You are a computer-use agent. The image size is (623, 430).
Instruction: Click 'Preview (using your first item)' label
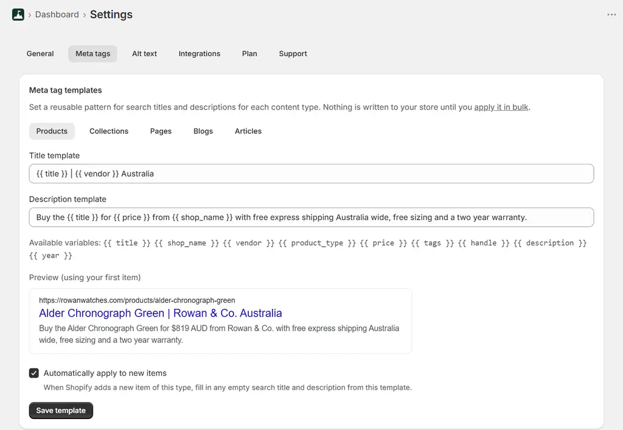[x=85, y=278]
